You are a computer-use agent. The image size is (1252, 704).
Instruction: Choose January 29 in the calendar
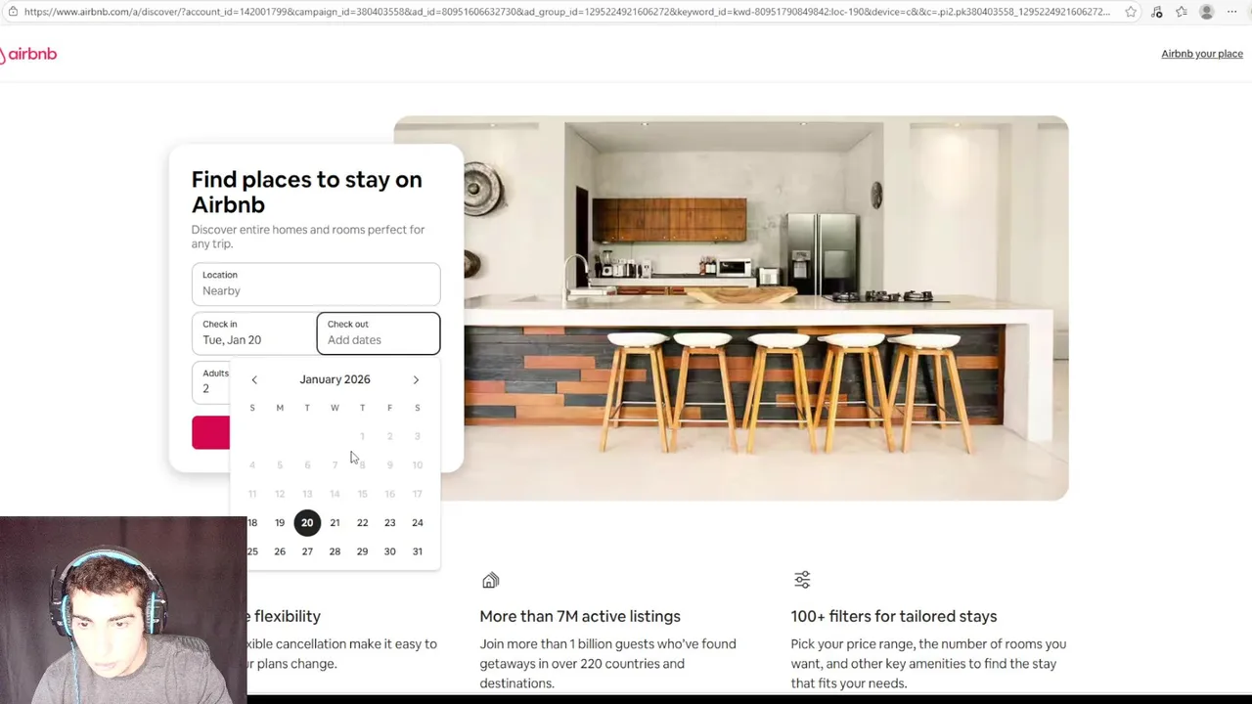(x=362, y=551)
